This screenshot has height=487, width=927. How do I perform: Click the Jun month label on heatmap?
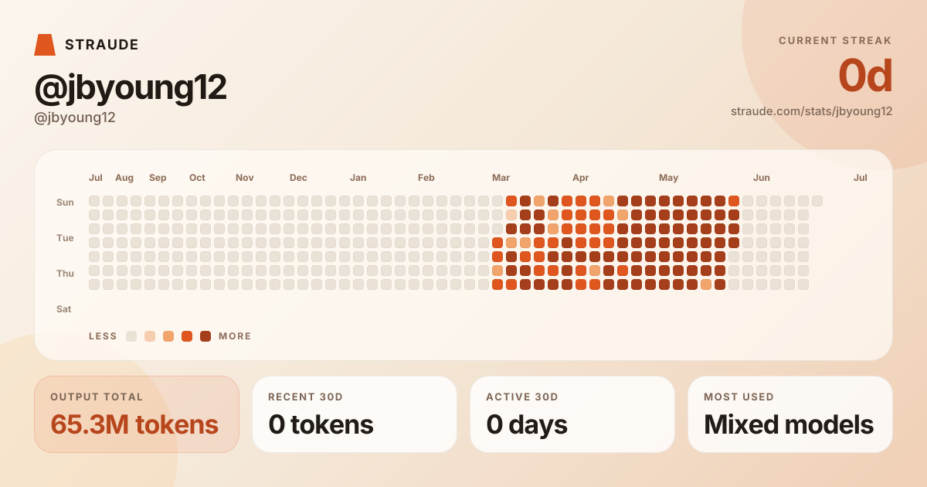762,178
